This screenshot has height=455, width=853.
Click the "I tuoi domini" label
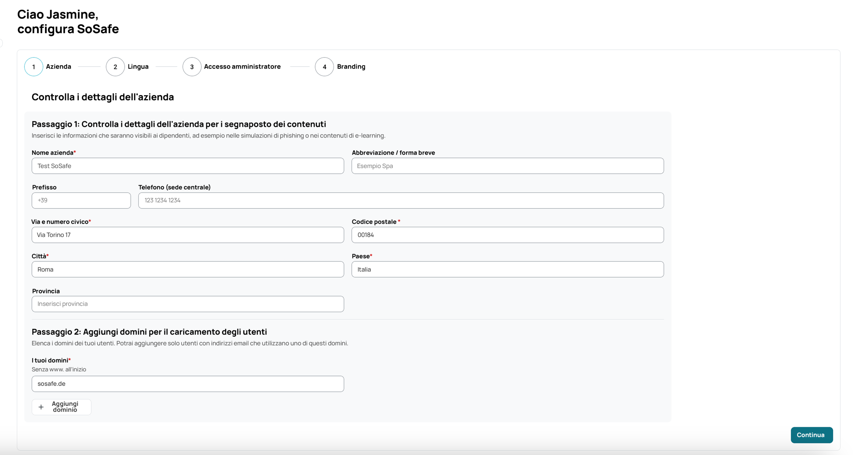coord(51,360)
